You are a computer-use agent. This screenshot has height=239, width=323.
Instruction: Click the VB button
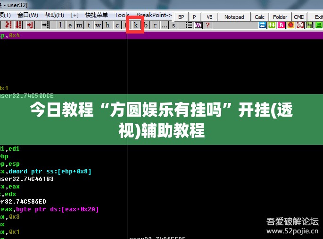pos(209,17)
